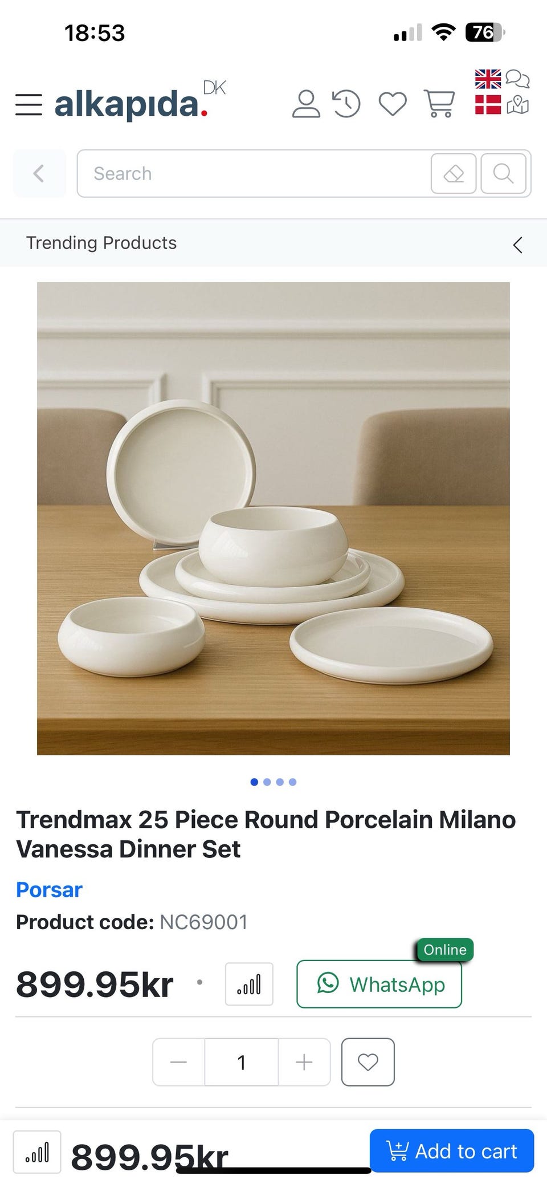Switch language with the UK flag
This screenshot has height=1184, width=547.
pos(488,79)
